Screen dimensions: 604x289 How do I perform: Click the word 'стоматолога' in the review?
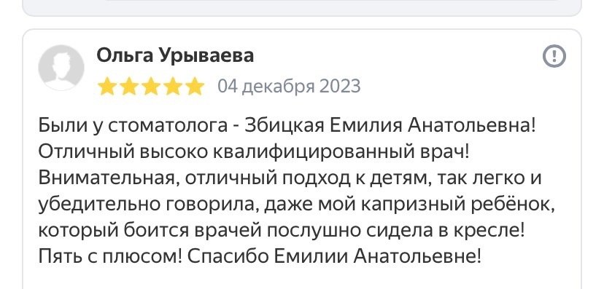tap(168, 126)
